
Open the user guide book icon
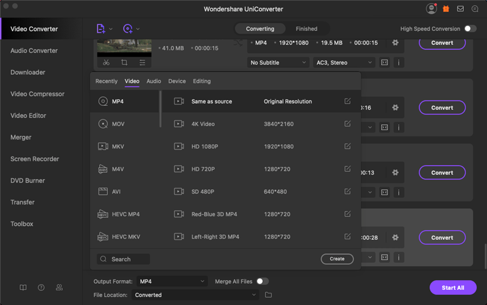coord(23,287)
